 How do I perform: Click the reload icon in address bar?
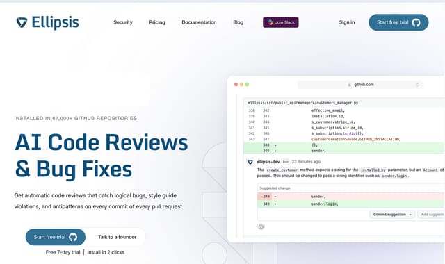pos(417,85)
